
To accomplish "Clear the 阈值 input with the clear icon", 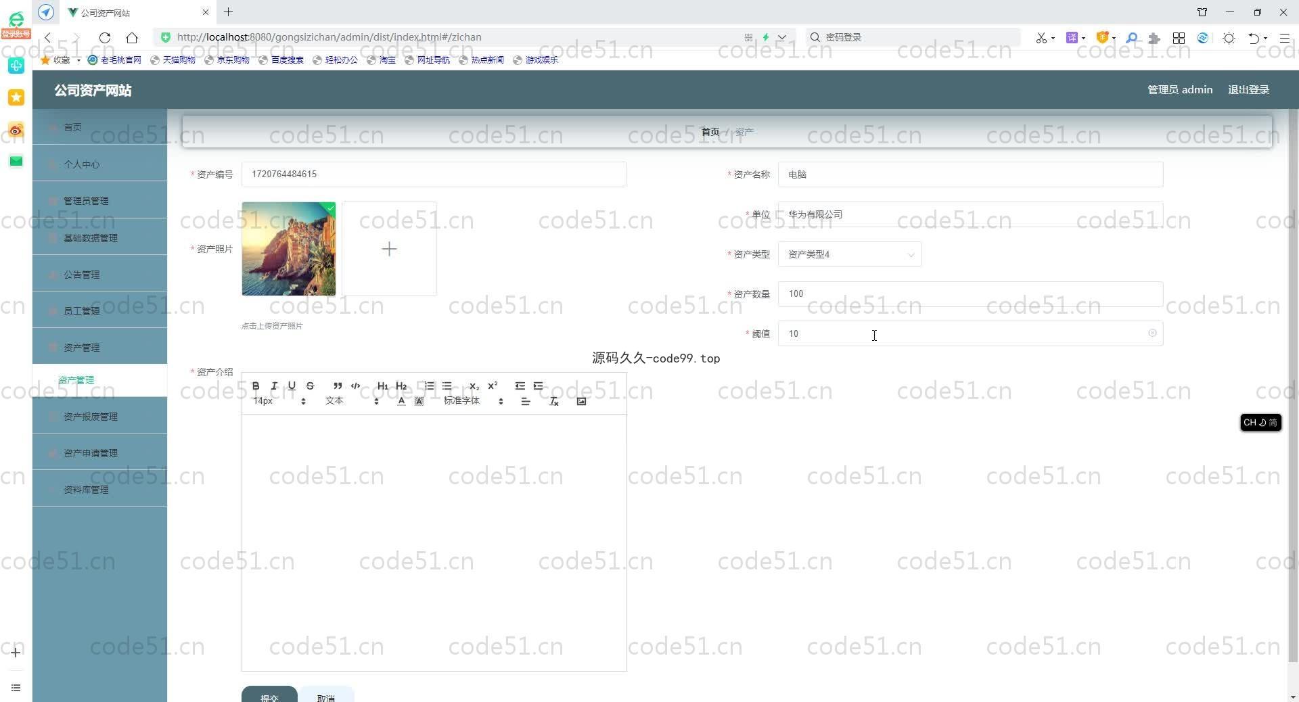I will (x=1152, y=333).
